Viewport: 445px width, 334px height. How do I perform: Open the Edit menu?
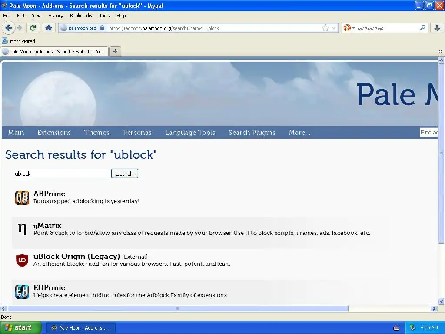point(21,16)
